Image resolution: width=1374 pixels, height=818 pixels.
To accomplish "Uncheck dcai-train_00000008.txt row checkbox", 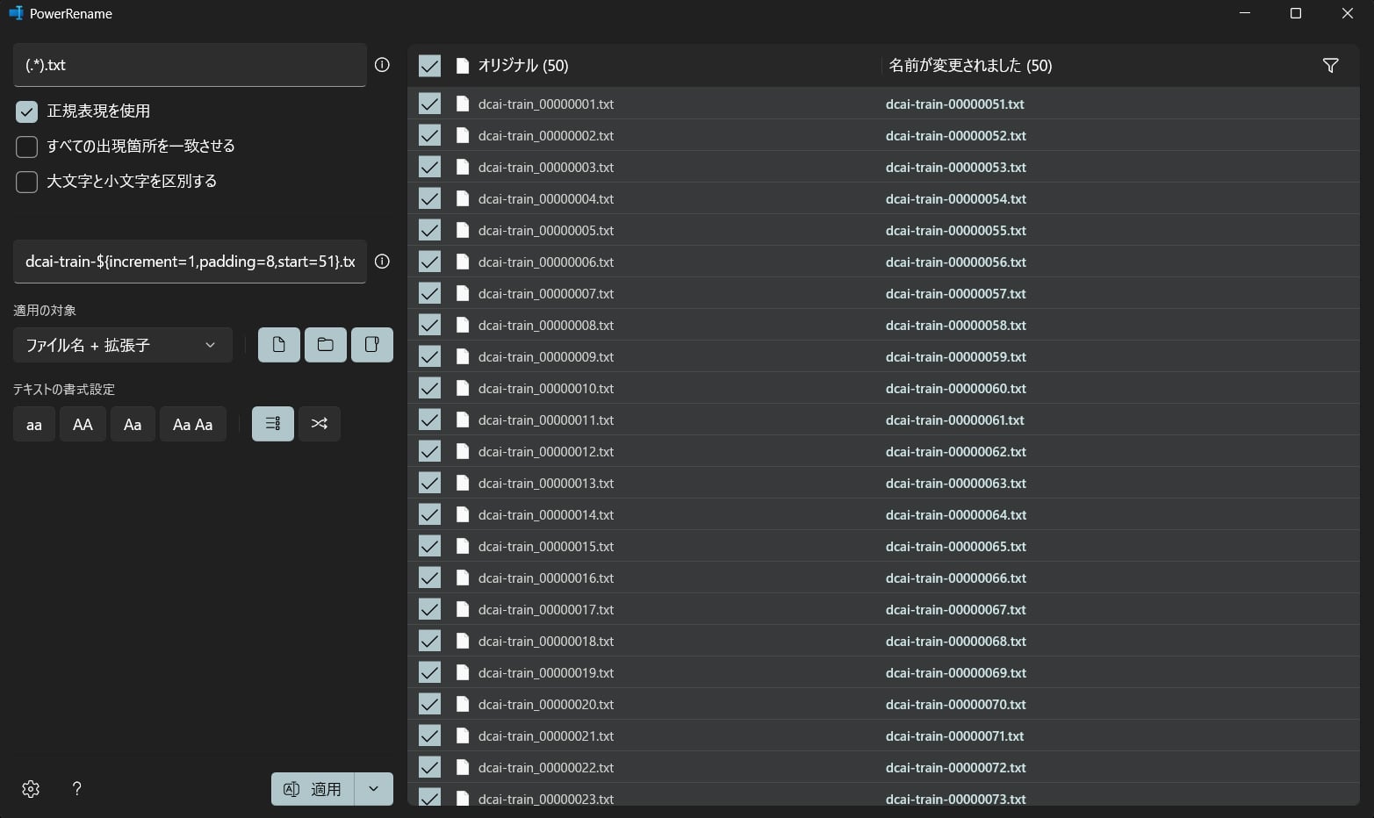I will coord(429,325).
